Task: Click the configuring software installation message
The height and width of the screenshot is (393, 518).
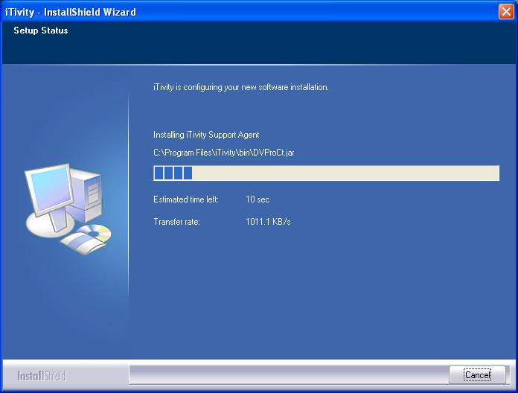Action: 241,87
